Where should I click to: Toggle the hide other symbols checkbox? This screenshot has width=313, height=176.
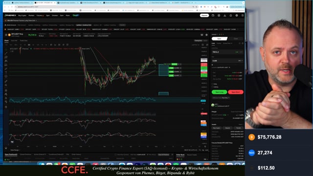(115, 154)
